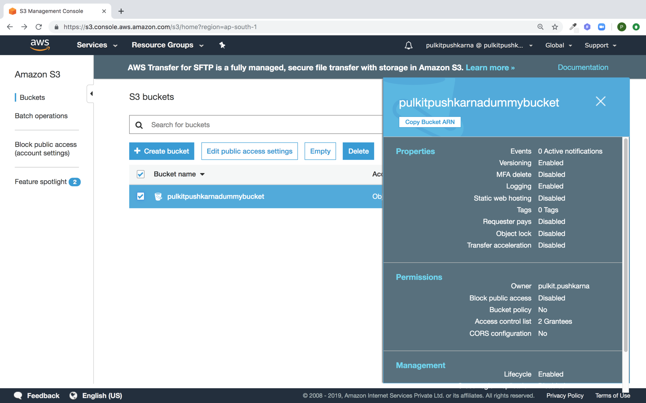Click the Delete bucket button
Image resolution: width=646 pixels, height=403 pixels.
click(358, 151)
